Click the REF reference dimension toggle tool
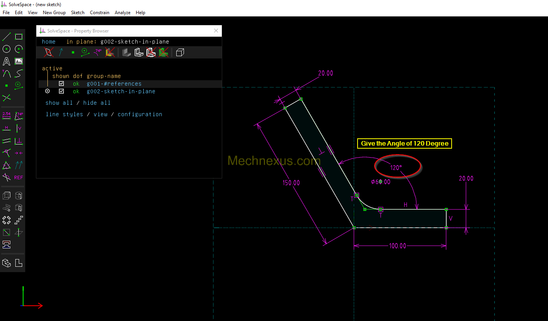Viewport: 548px width, 321px height. click(18, 177)
